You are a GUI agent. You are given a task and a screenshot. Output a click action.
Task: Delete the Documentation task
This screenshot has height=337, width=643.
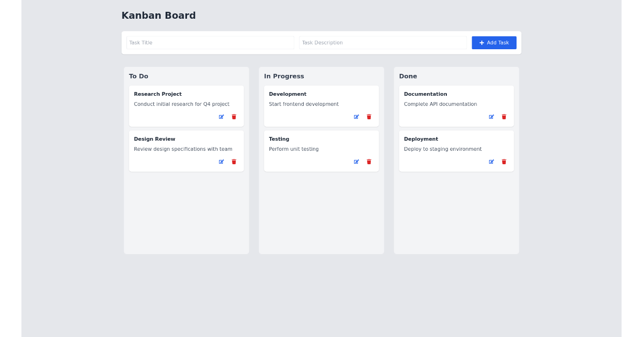coord(504,117)
